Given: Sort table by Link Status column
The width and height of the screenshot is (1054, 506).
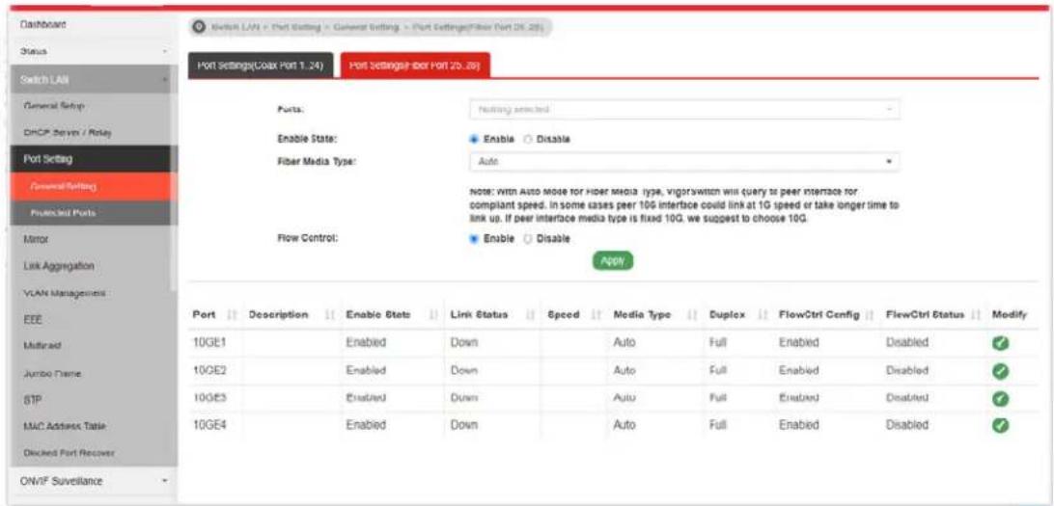Looking at the screenshot, I should [532, 315].
